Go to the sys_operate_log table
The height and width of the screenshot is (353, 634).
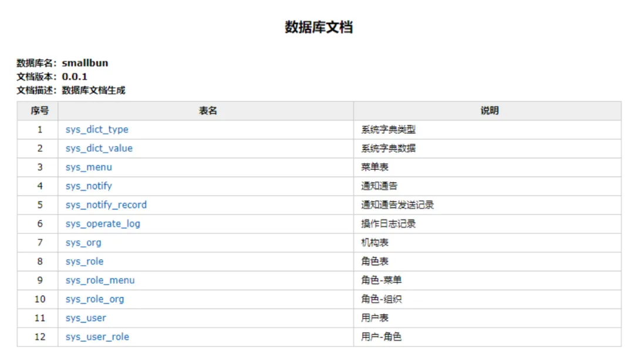(x=103, y=224)
